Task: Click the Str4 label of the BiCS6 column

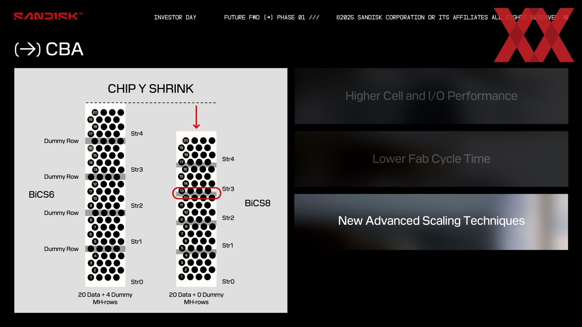Action: coord(137,134)
